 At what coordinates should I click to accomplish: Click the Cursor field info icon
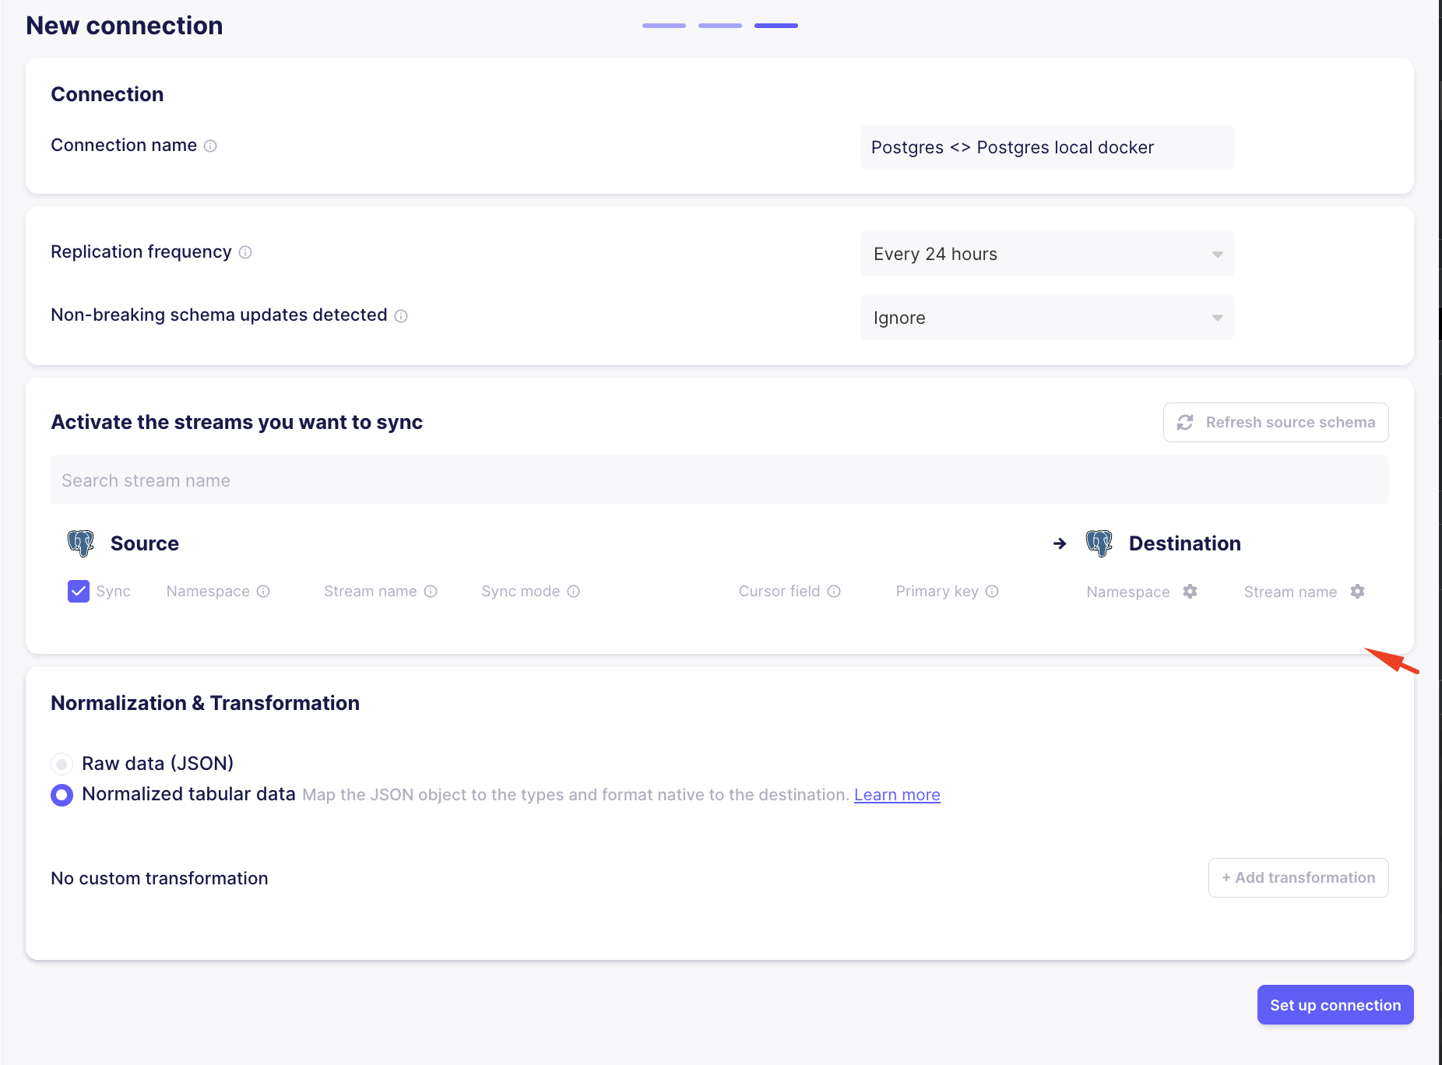[834, 591]
